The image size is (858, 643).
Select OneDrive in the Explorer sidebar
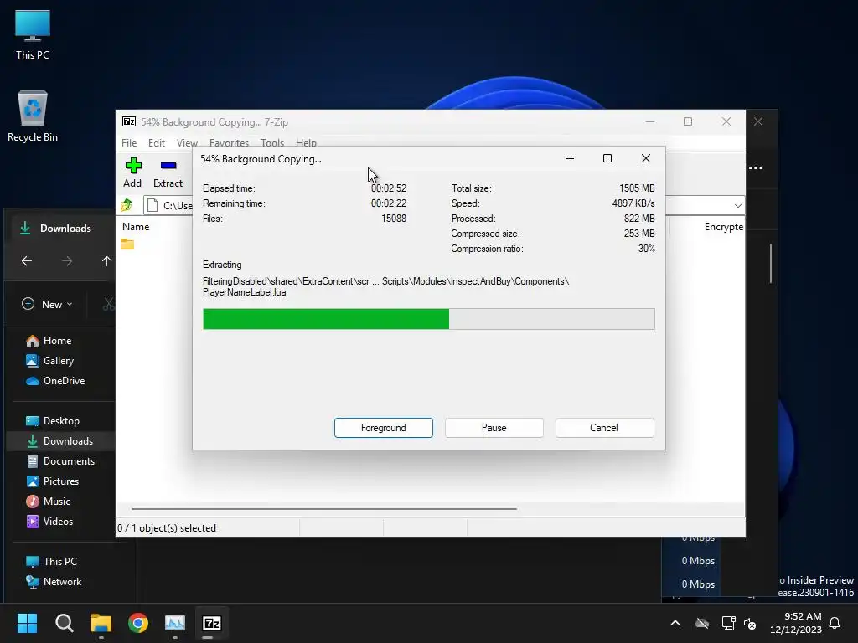pos(64,381)
